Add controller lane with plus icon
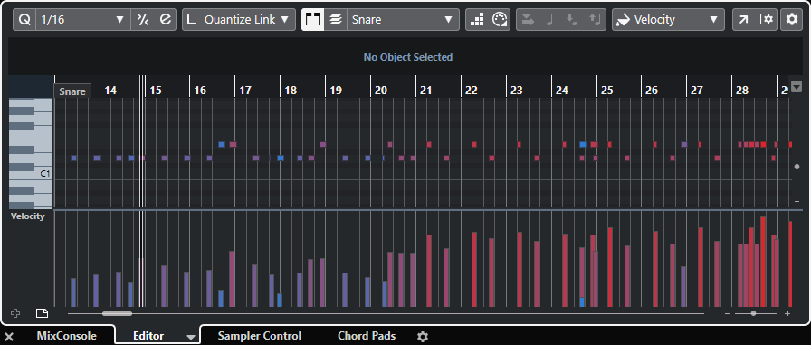Viewport: 811px width, 345px height. tap(15, 313)
